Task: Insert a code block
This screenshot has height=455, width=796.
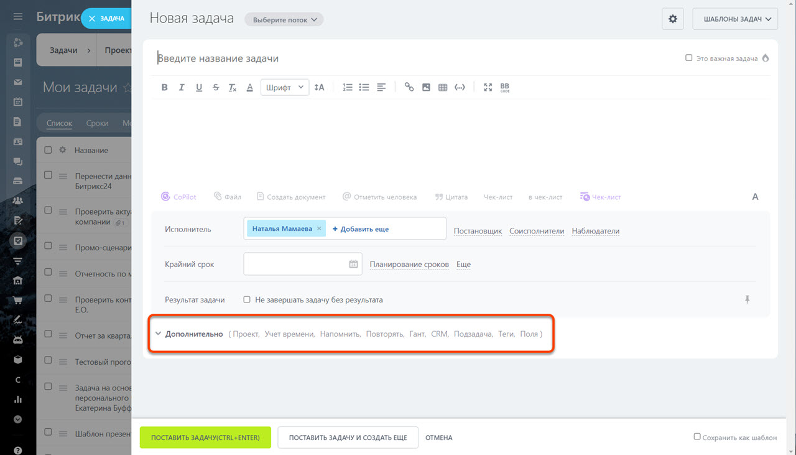Action: [460, 87]
